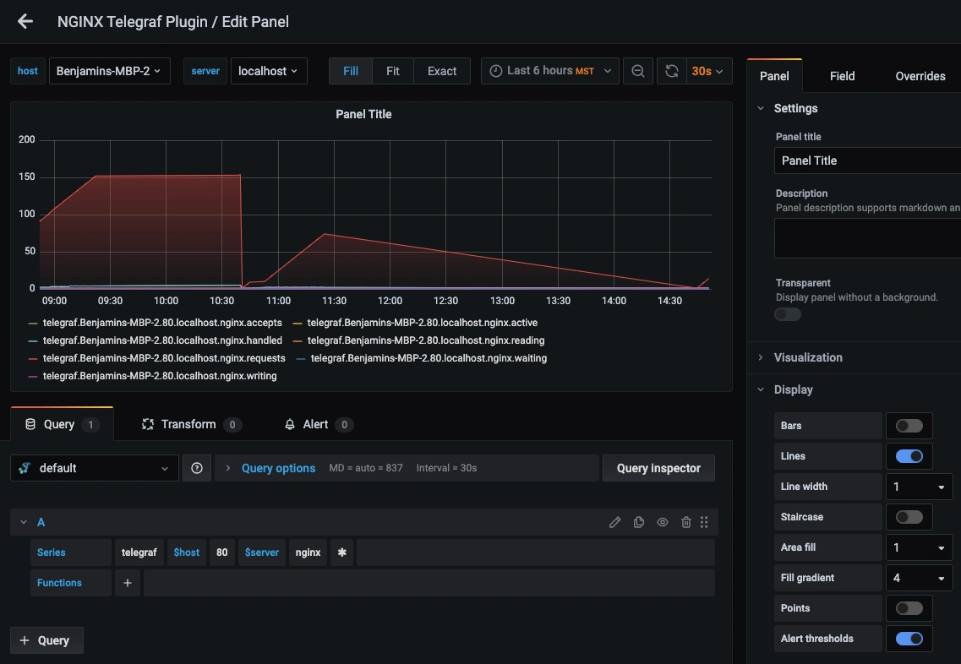This screenshot has height=664, width=961.
Task: Click the nginx.waiting legend color swatch
Action: (x=301, y=359)
